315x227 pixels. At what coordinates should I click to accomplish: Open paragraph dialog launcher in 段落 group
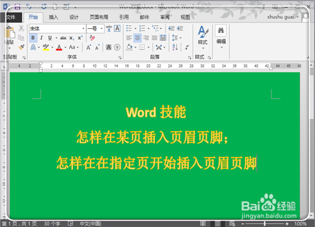click(x=190, y=57)
